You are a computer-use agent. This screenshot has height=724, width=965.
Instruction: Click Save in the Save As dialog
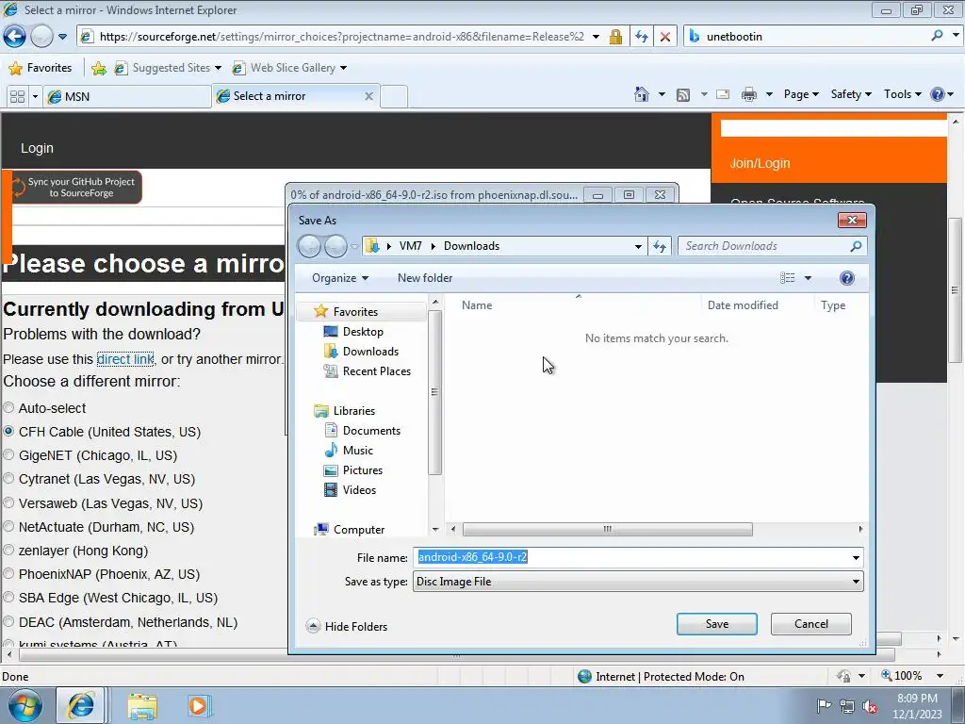(716, 624)
